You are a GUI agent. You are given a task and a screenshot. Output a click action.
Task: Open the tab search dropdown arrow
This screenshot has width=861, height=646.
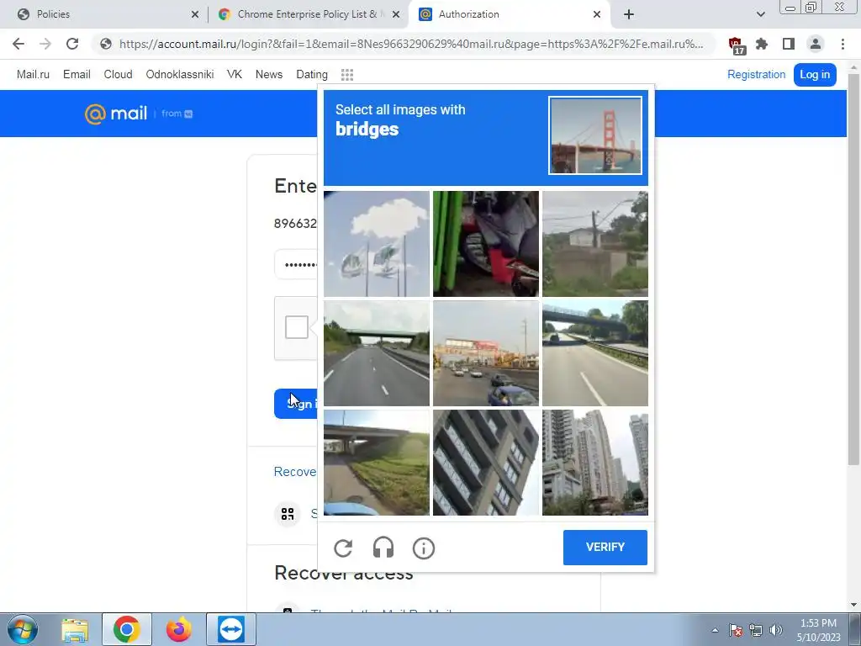[x=760, y=14]
